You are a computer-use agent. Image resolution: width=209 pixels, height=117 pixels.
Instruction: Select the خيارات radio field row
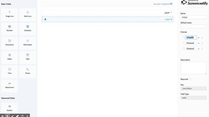(x=107, y=19)
